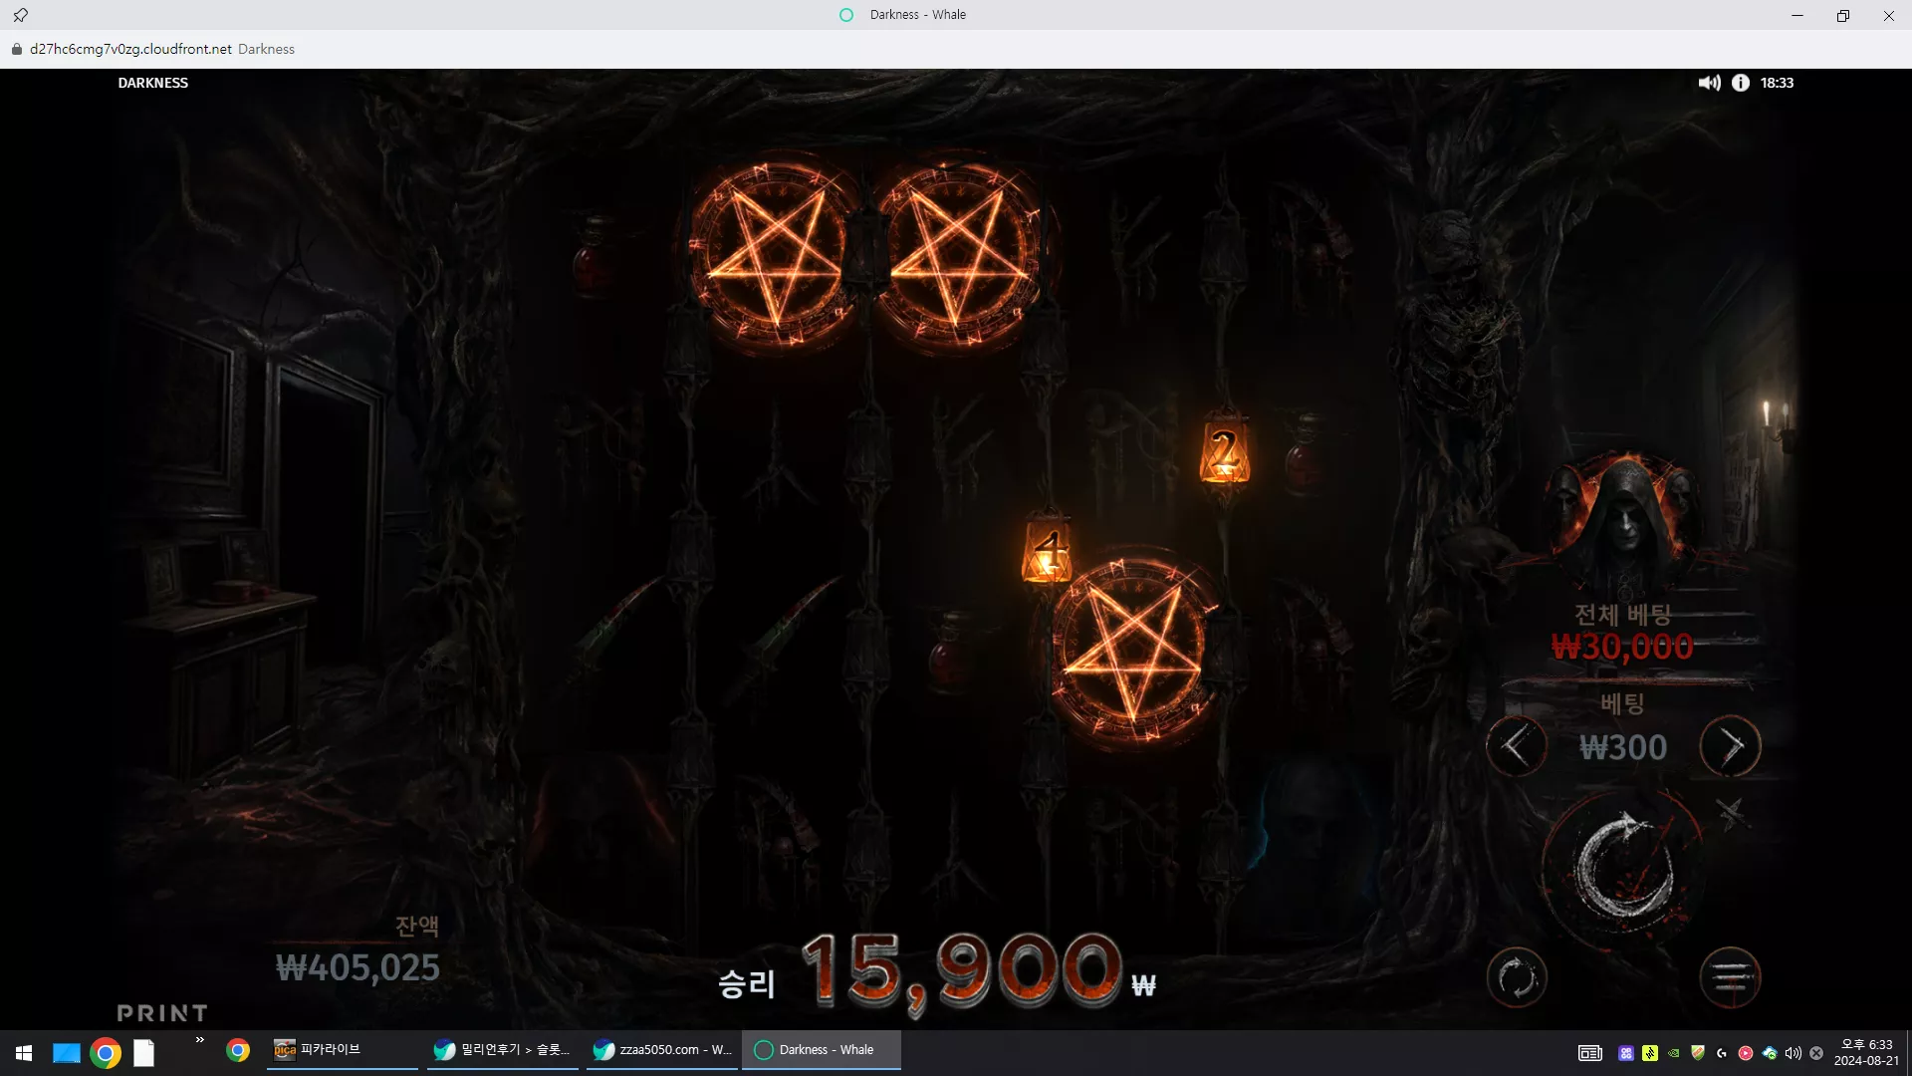The width and height of the screenshot is (1912, 1076).
Task: Switch to Darkness - Whale taskbar window
Action: (822, 1050)
